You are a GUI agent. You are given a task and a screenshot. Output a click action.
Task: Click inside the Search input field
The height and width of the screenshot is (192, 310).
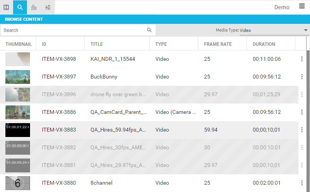73,30
